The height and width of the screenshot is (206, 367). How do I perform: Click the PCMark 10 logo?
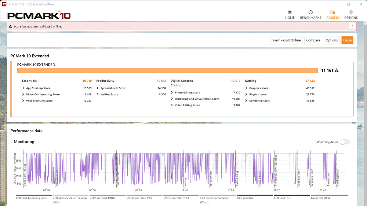[x=39, y=16]
